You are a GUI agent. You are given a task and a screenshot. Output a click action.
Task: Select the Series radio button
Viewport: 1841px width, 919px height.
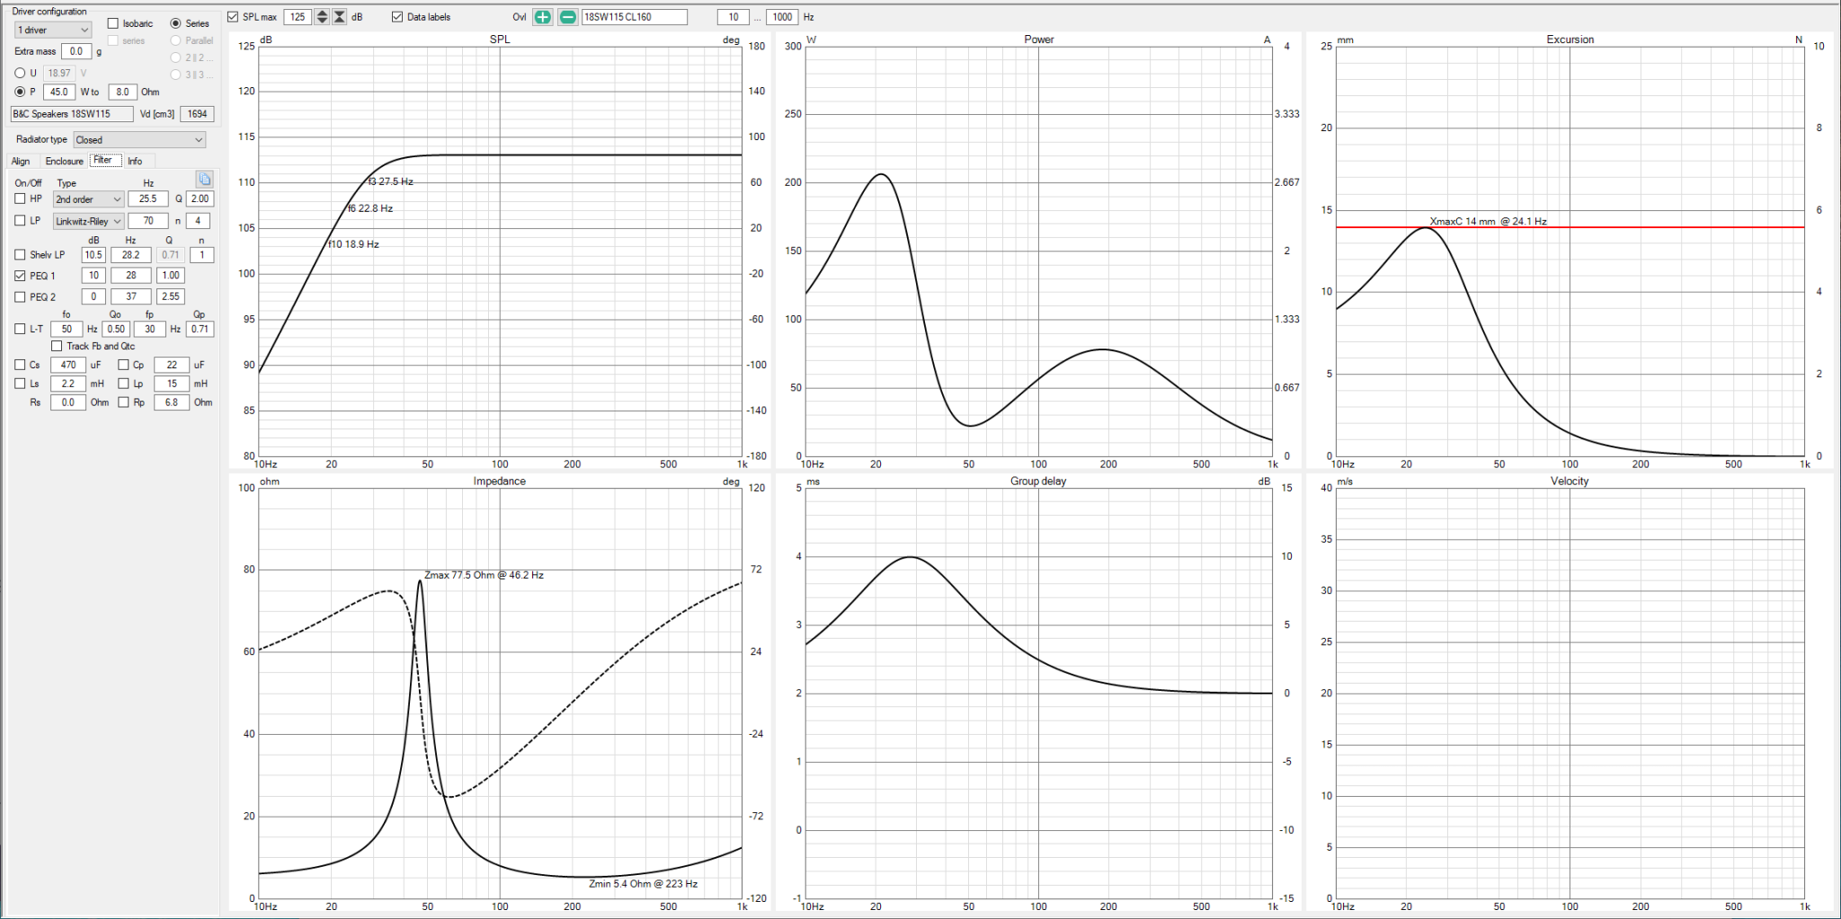click(x=175, y=23)
